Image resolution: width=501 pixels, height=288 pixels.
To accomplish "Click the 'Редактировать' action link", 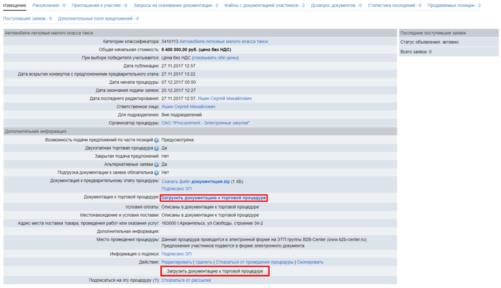I will tap(177, 262).
